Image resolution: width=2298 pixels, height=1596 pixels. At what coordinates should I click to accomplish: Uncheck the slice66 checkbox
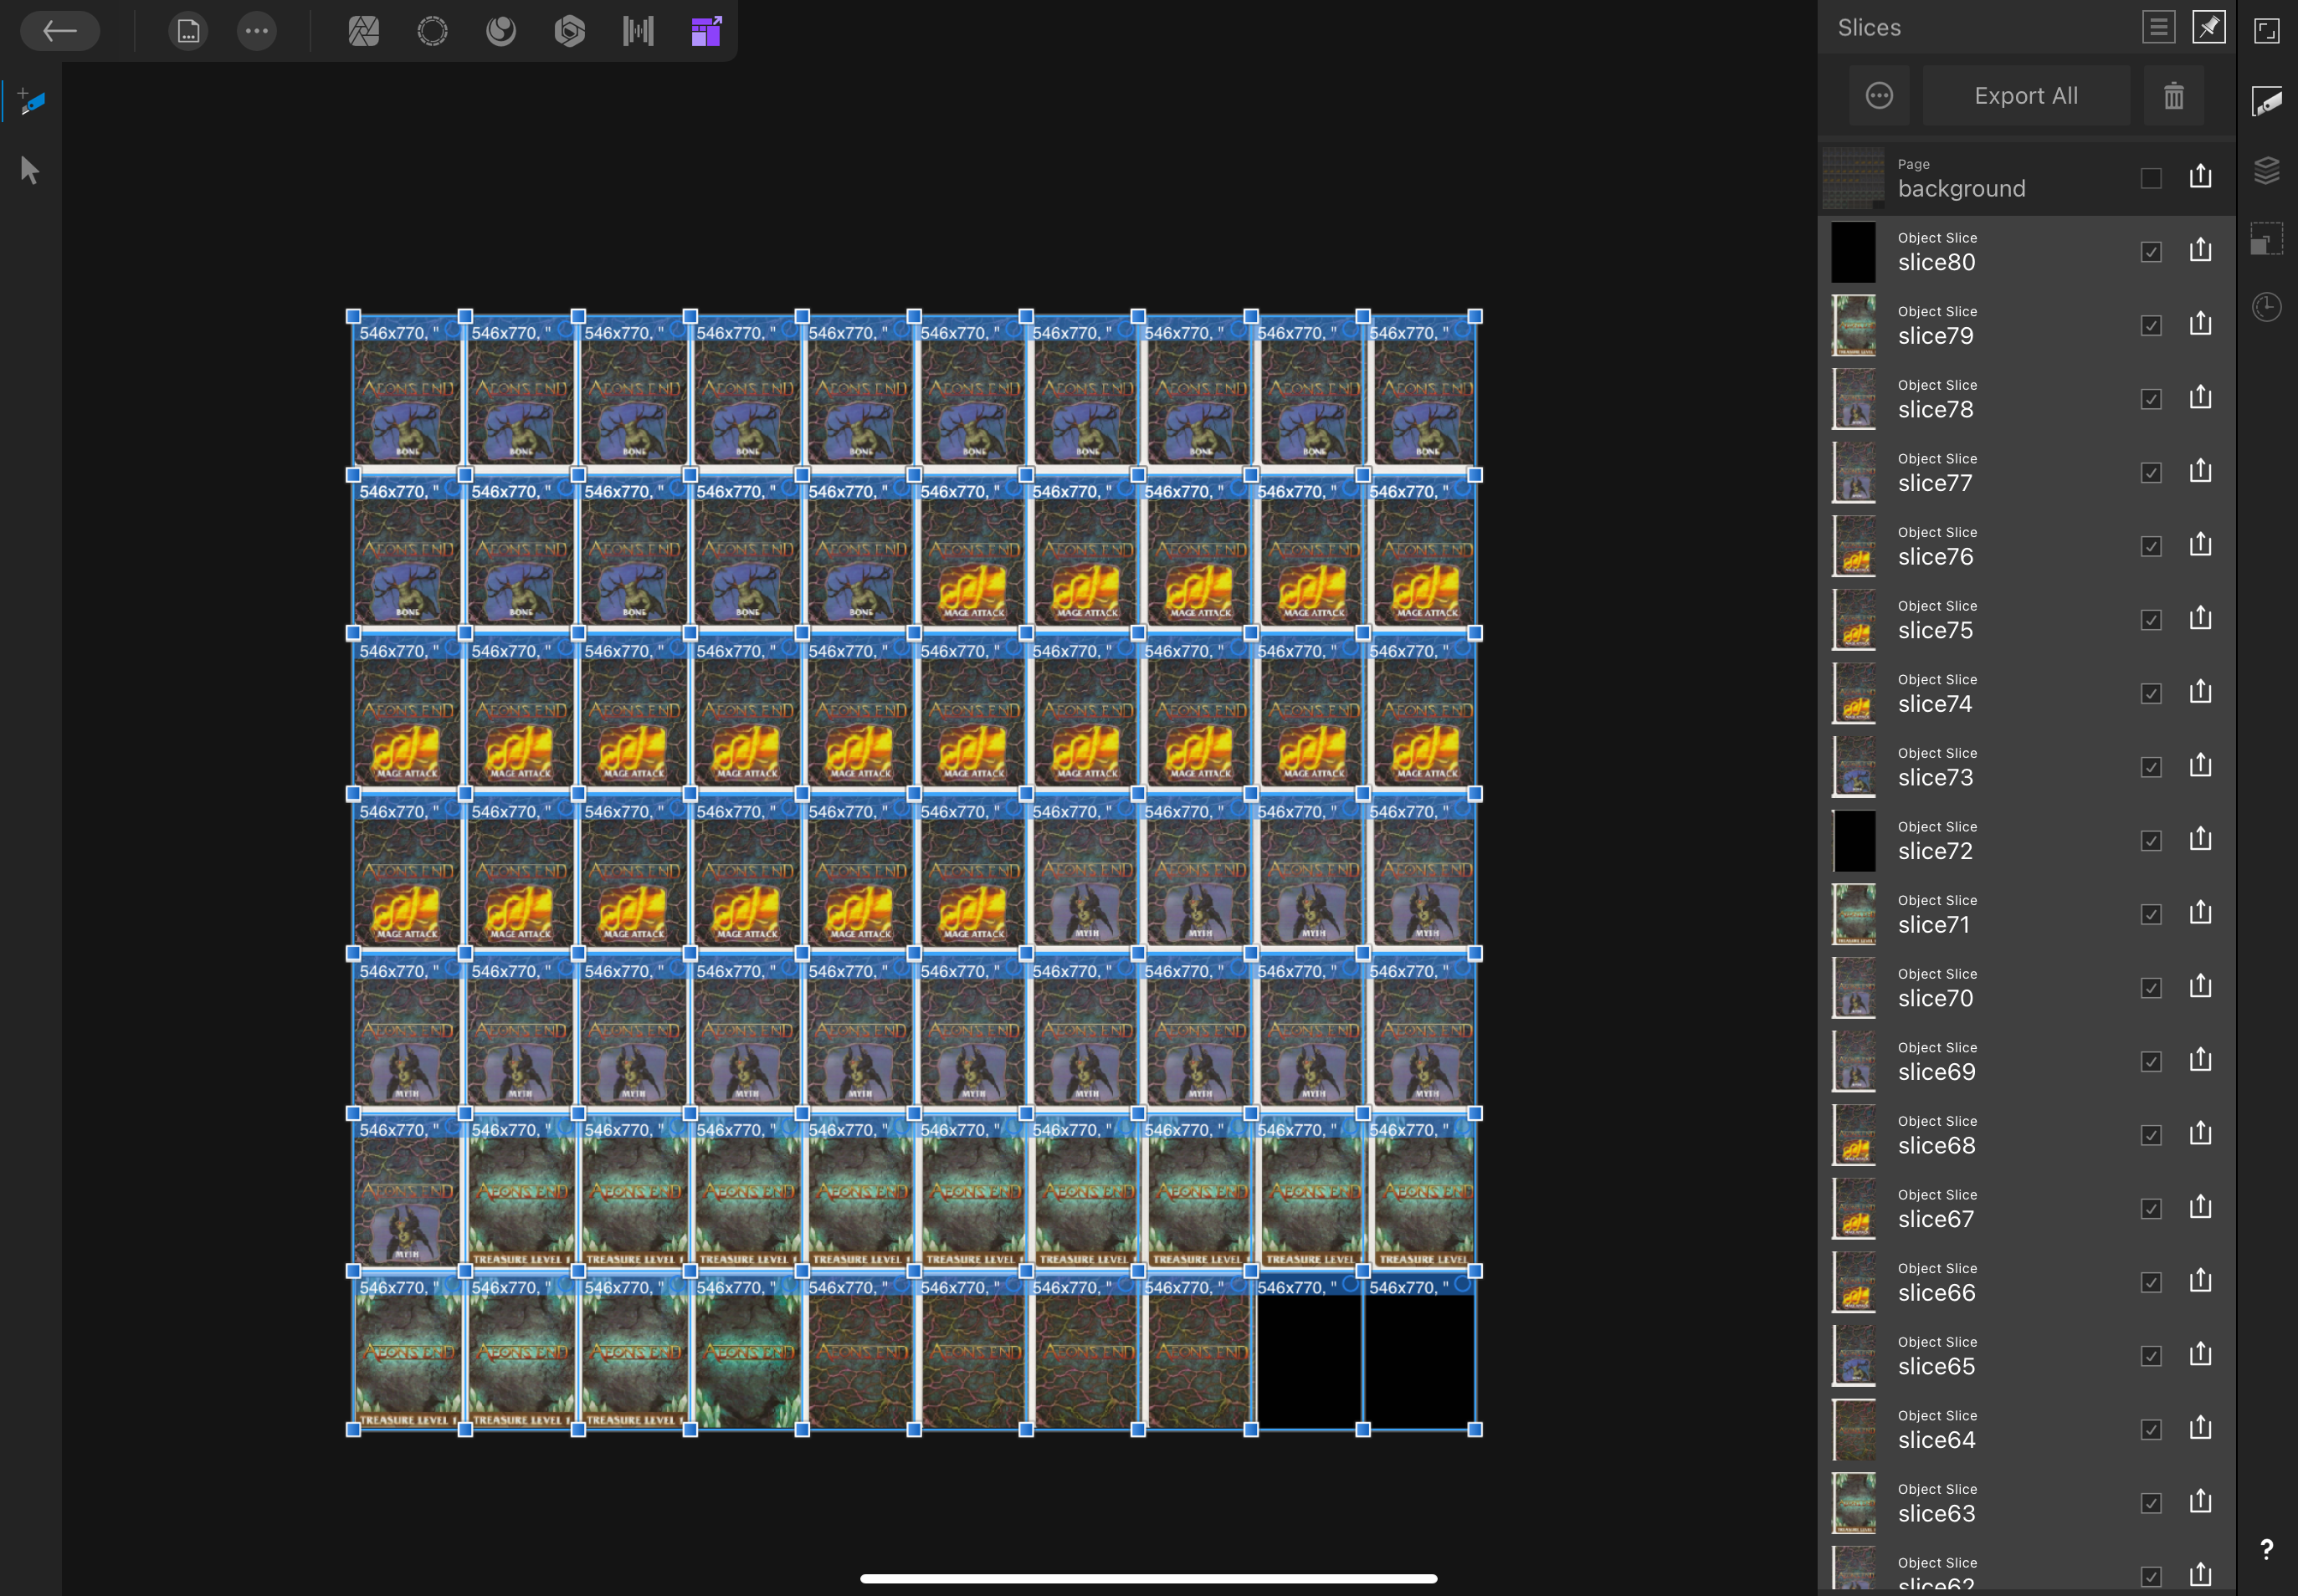[2151, 1282]
